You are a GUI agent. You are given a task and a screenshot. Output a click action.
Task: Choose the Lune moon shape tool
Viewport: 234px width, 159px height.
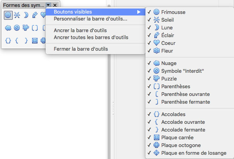coord(26,15)
